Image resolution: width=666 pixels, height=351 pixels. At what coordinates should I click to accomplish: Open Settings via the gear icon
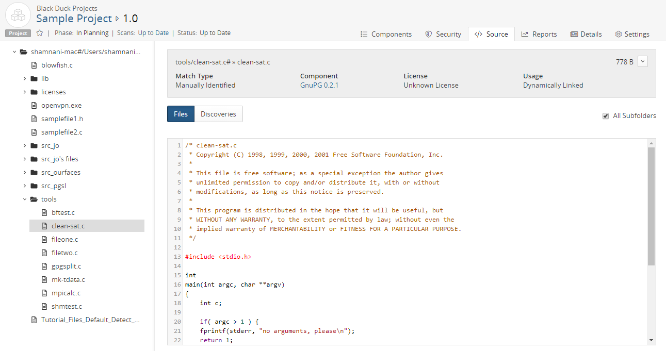click(x=619, y=34)
